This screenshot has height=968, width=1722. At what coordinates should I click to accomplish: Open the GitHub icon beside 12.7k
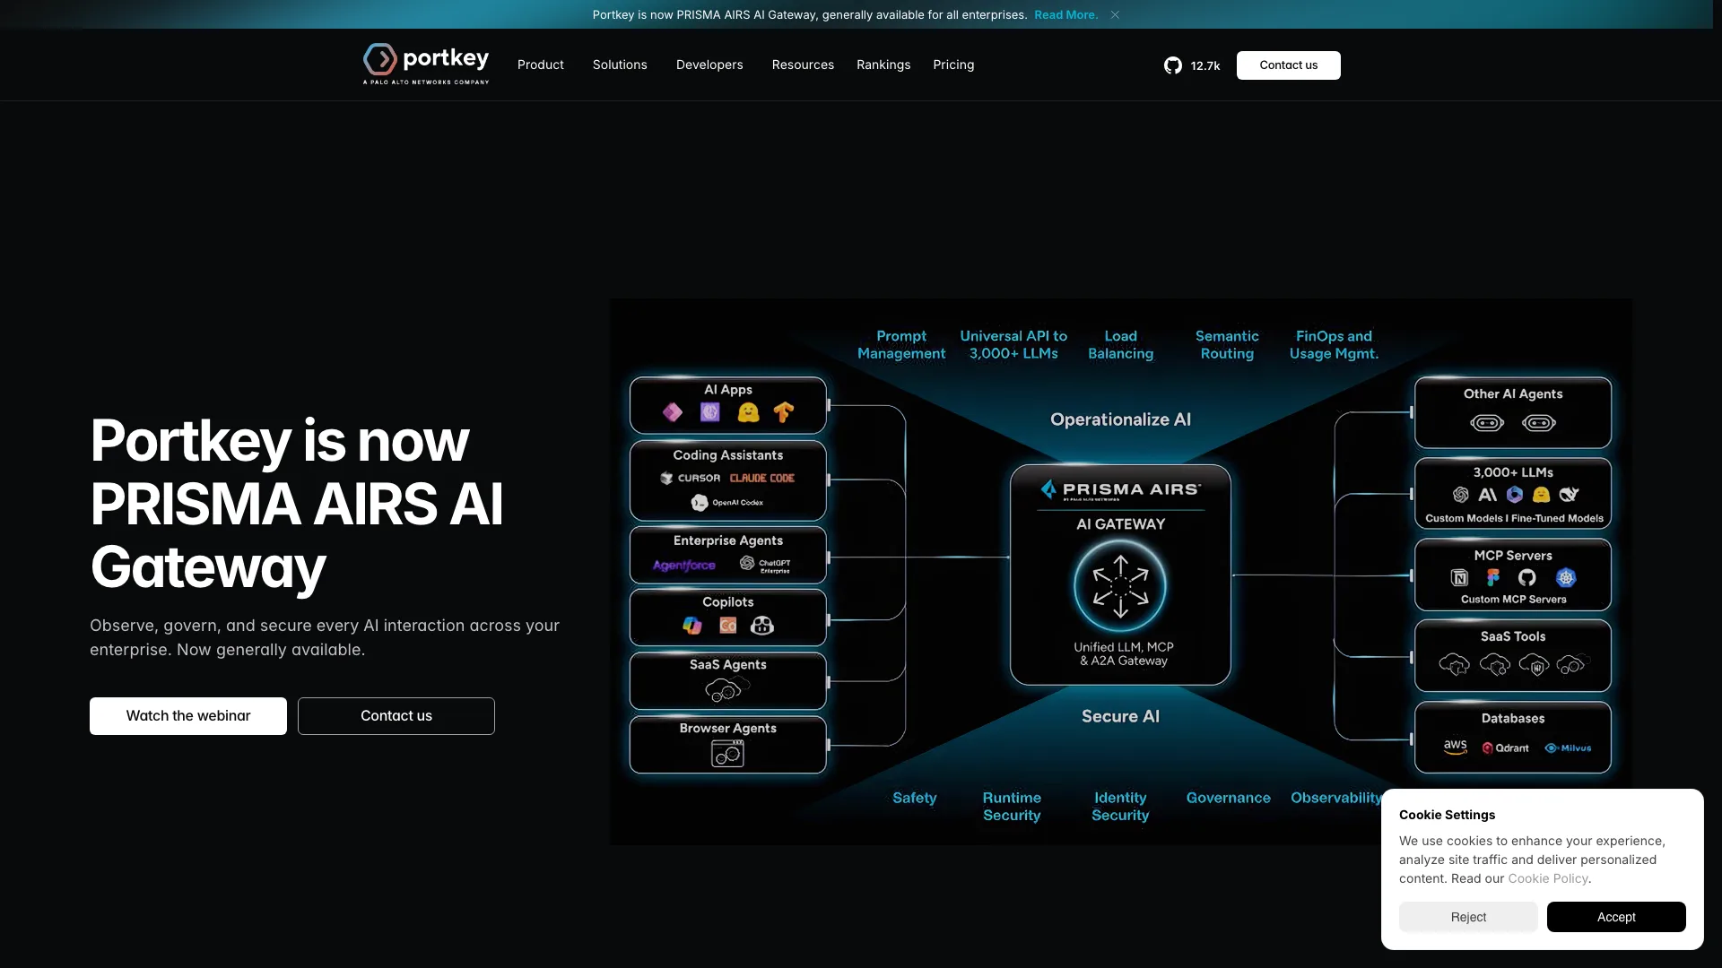tap(1173, 65)
